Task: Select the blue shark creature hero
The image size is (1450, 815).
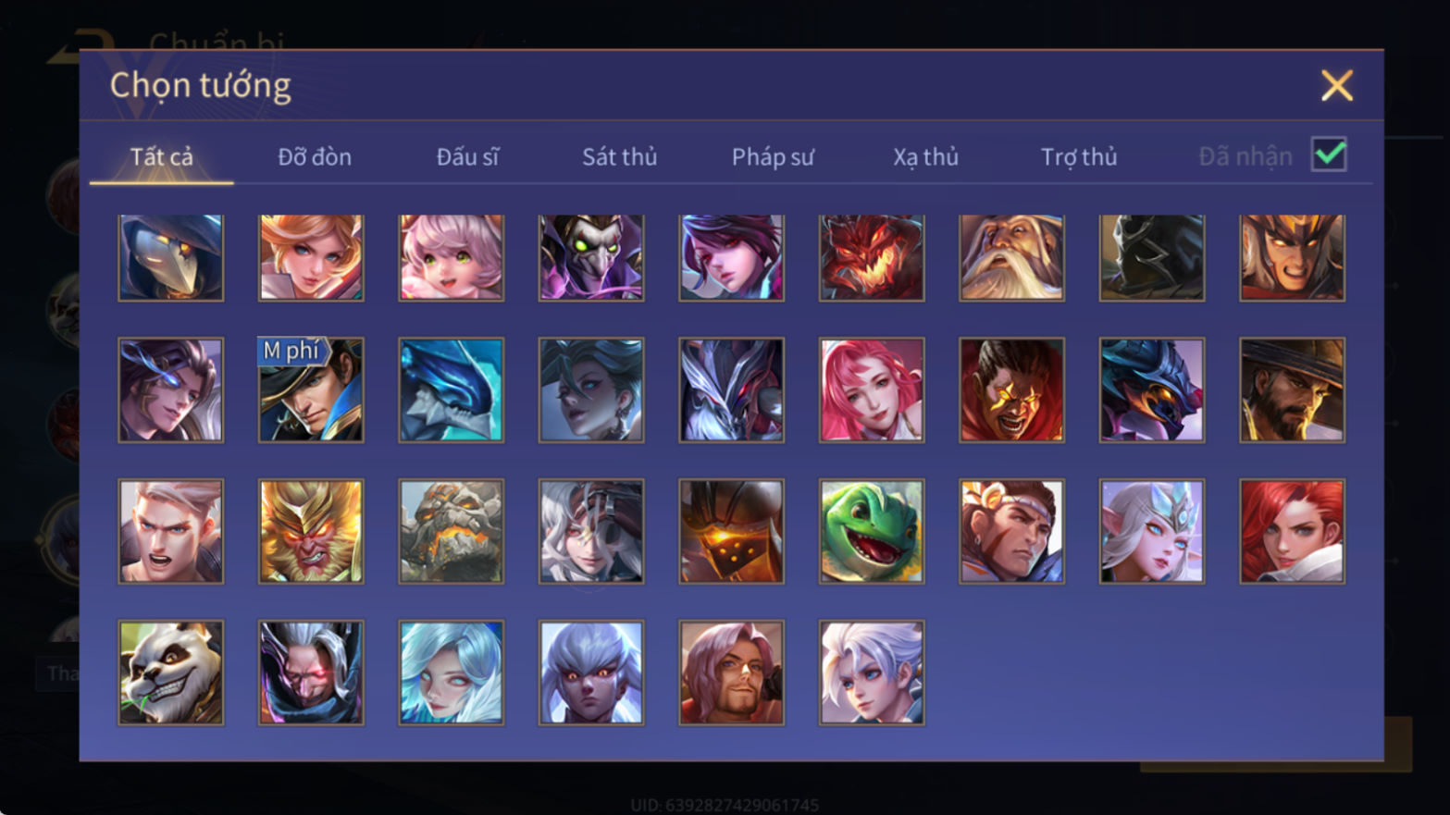Action: coord(452,389)
